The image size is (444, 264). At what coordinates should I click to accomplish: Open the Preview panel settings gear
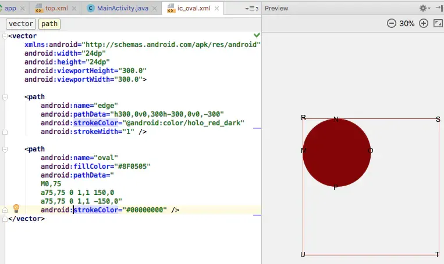[424, 8]
